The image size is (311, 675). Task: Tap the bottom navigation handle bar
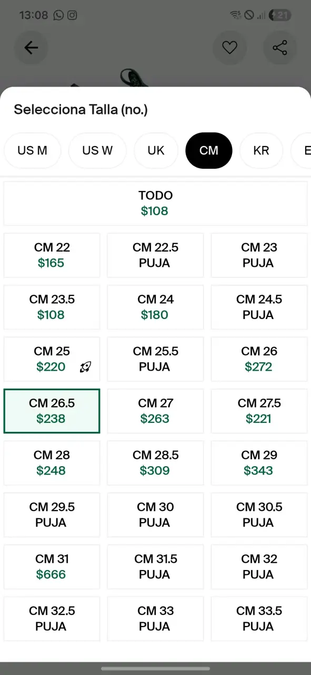(x=155, y=668)
